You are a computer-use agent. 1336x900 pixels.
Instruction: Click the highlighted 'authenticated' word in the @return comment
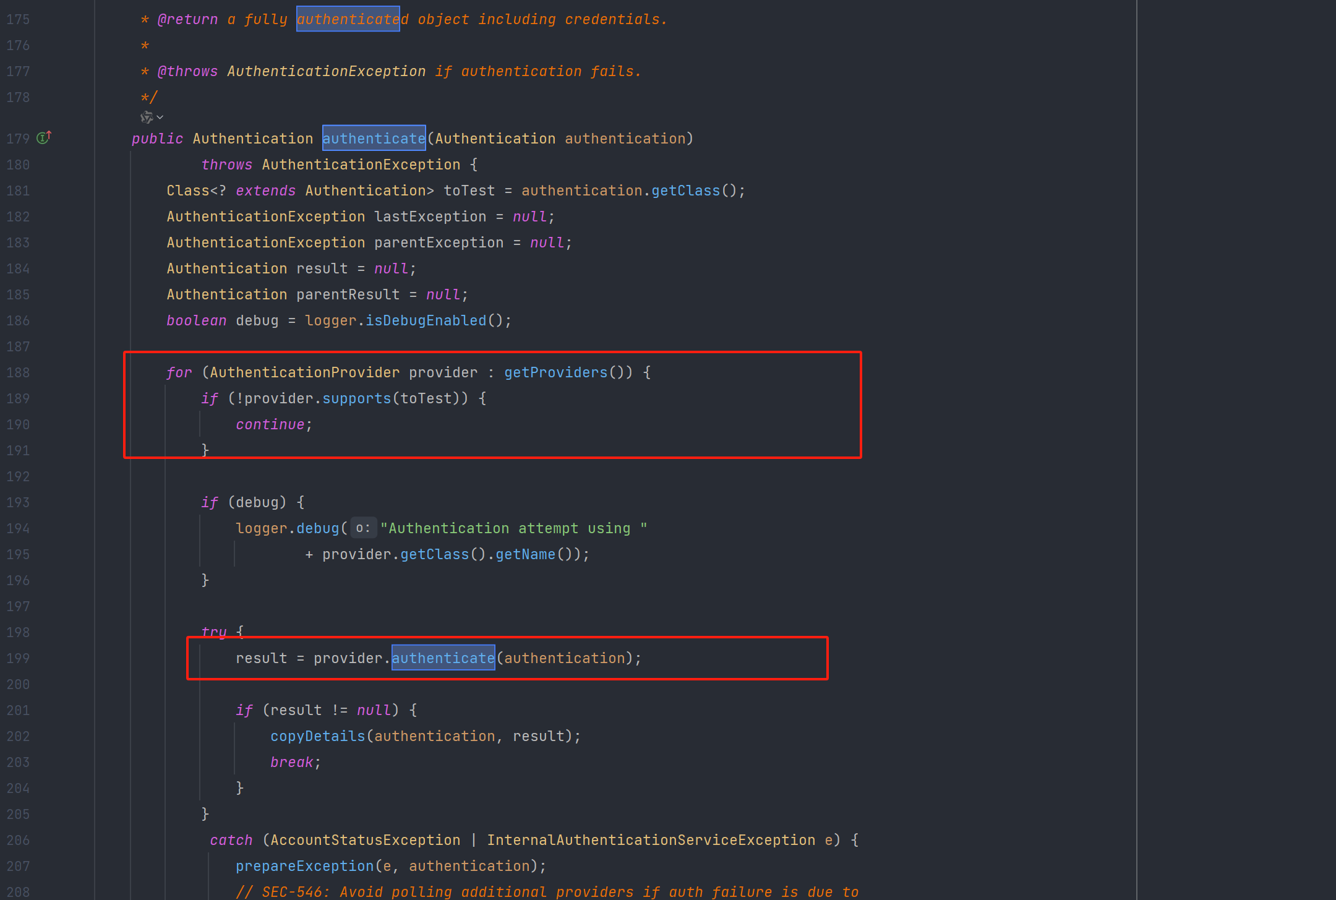348,19
